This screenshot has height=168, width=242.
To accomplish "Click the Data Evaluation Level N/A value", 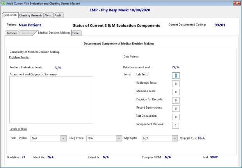I will tap(176, 67).
